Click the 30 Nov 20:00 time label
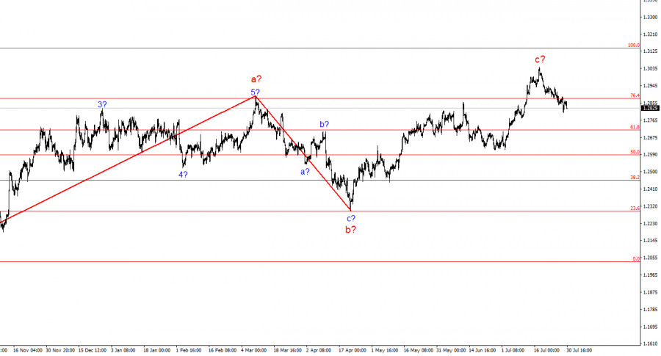The image size is (661, 356). pyautogui.click(x=60, y=351)
